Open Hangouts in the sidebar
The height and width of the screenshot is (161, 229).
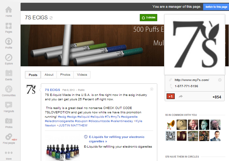[9, 107]
